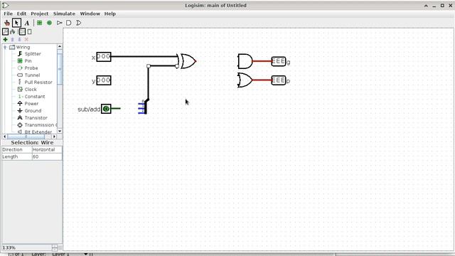The height and width of the screenshot is (256, 455).
Task: Click explorer horizontal scrollbar right arrow
Action: (54, 137)
